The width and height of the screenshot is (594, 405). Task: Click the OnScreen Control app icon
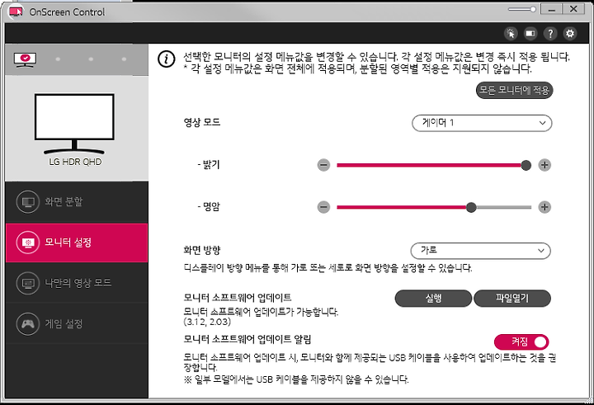click(16, 12)
